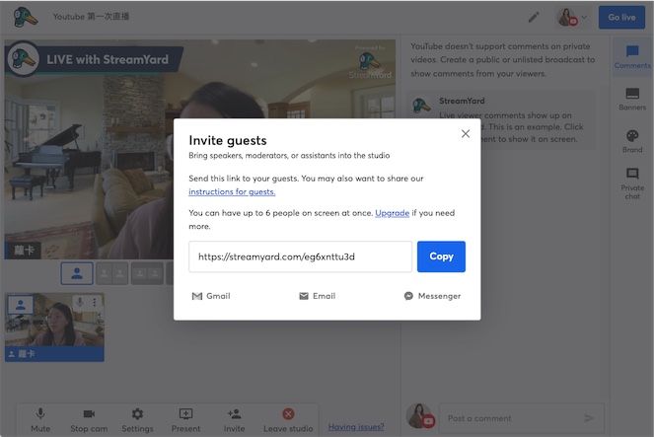Share the invite via Gmail
The width and height of the screenshot is (654, 437).
211,296
